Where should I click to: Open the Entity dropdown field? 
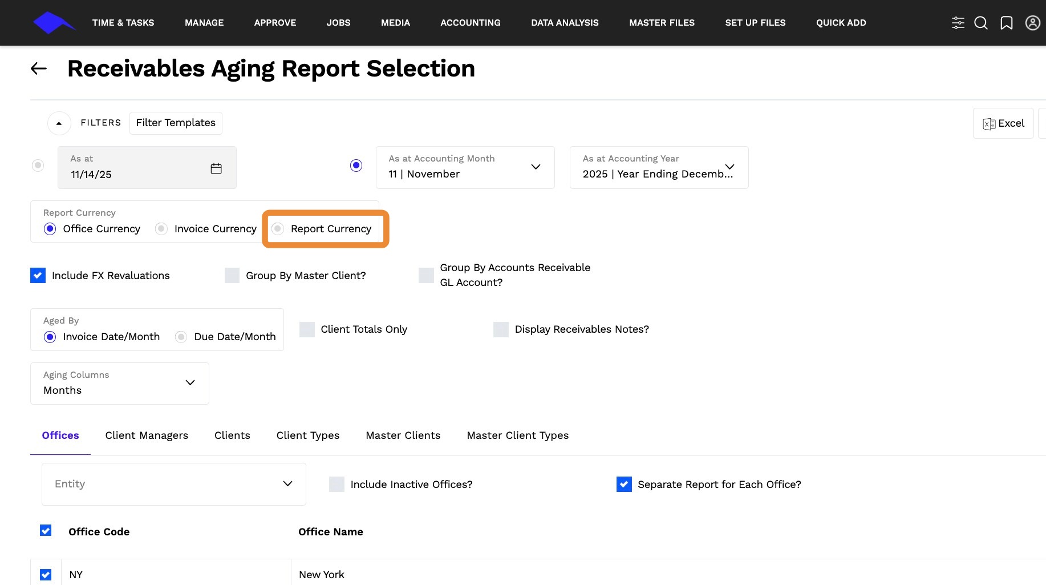173,484
